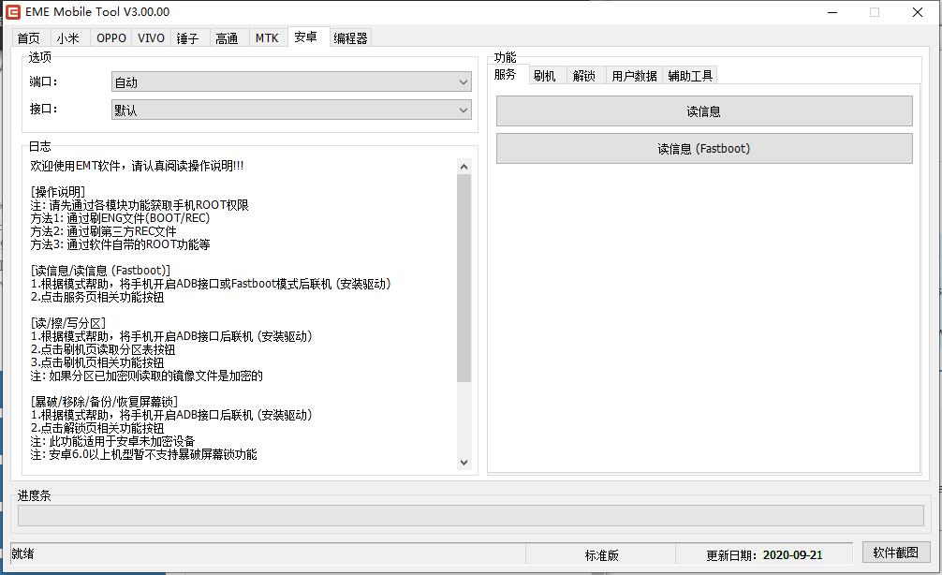Click the 标准版 status bar entry
Viewport: 942px width, 575px height.
[601, 555]
